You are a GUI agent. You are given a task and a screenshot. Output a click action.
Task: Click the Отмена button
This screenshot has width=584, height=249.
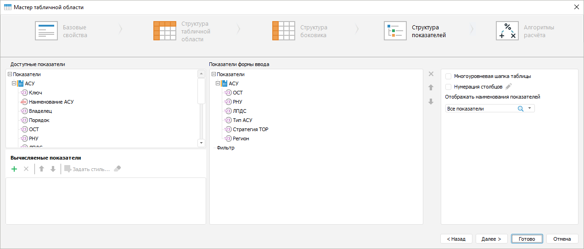(562, 239)
